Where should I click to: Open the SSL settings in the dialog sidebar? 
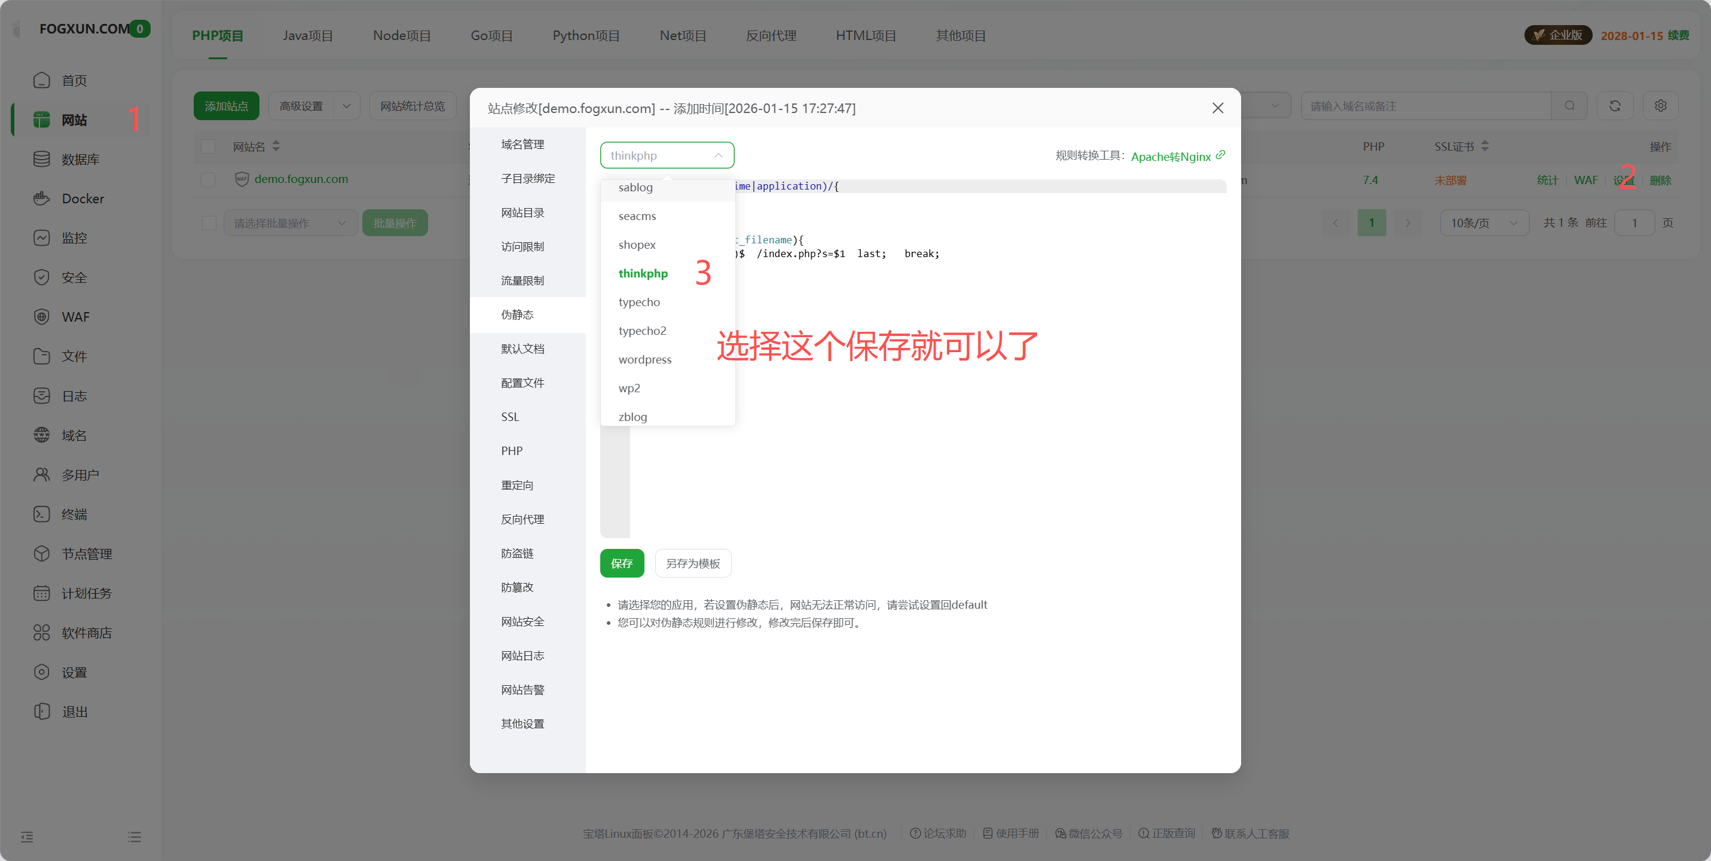pyautogui.click(x=510, y=416)
